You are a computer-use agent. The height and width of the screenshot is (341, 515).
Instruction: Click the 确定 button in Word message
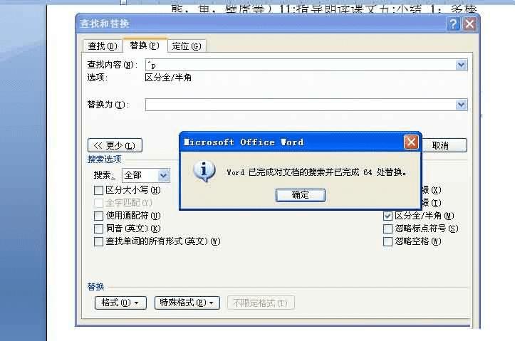300,195
